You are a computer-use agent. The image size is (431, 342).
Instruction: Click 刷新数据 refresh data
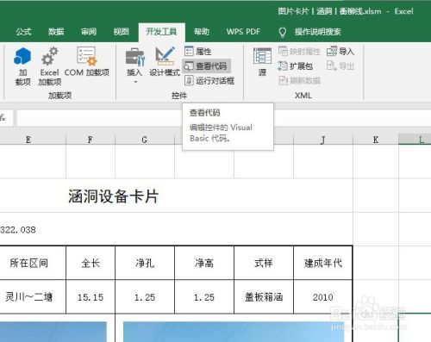tap(299, 81)
